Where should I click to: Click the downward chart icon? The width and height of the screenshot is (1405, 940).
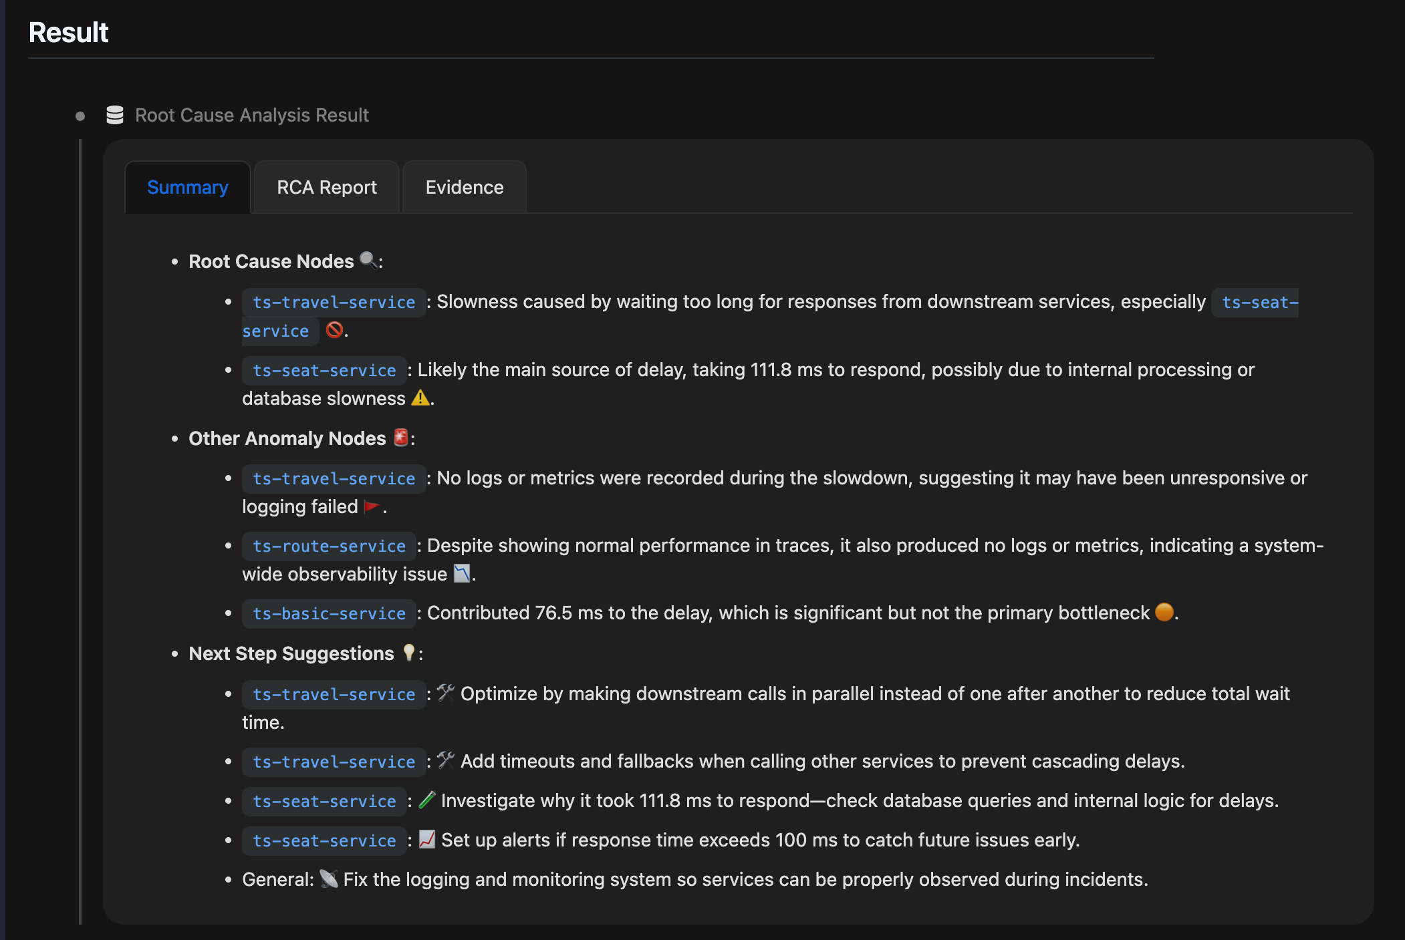click(462, 573)
